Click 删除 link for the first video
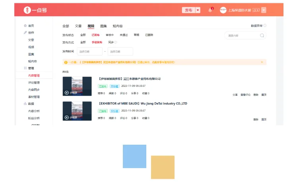This screenshot has width=295, height=182. pos(256,95)
